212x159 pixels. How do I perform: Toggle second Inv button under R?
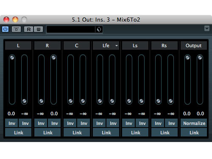tap(54, 123)
